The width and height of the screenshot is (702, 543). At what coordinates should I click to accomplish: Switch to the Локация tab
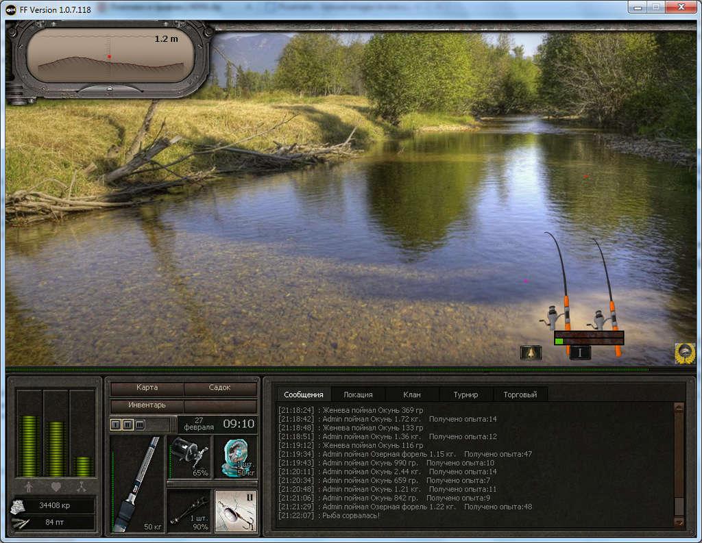358,394
